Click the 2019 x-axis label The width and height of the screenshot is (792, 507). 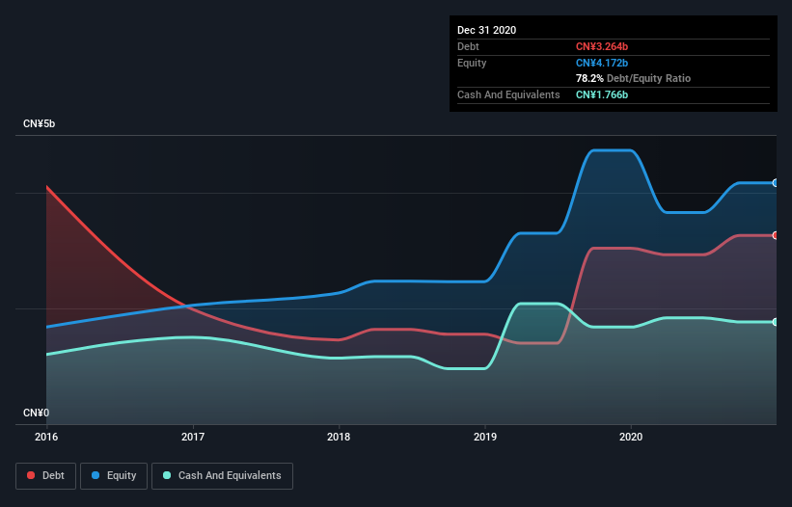(x=485, y=437)
